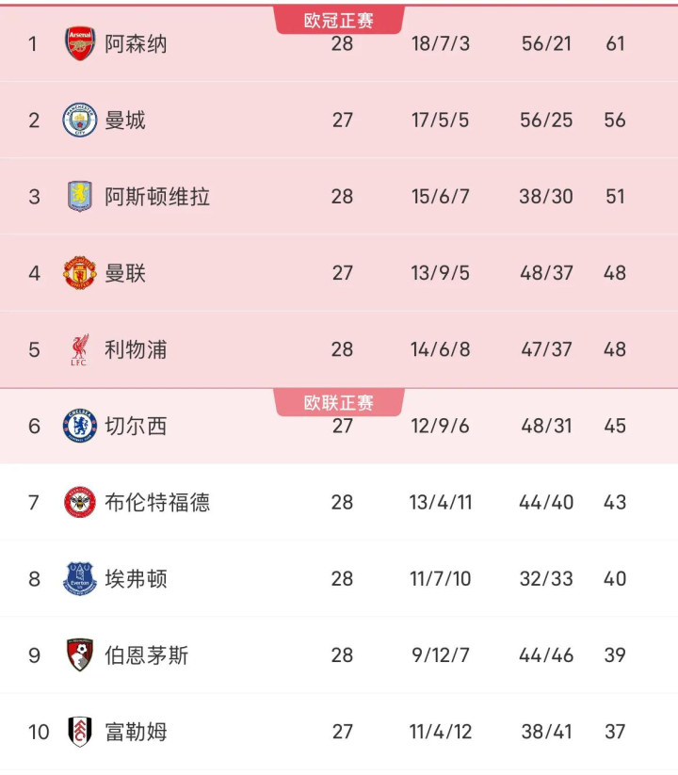Image resolution: width=678 pixels, height=775 pixels.
Task: Select the 欧联正赛 zone label
Action: pyautogui.click(x=339, y=403)
